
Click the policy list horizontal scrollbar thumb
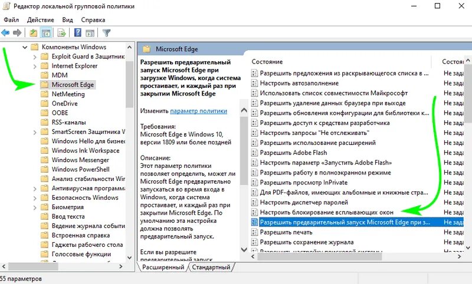(320, 257)
